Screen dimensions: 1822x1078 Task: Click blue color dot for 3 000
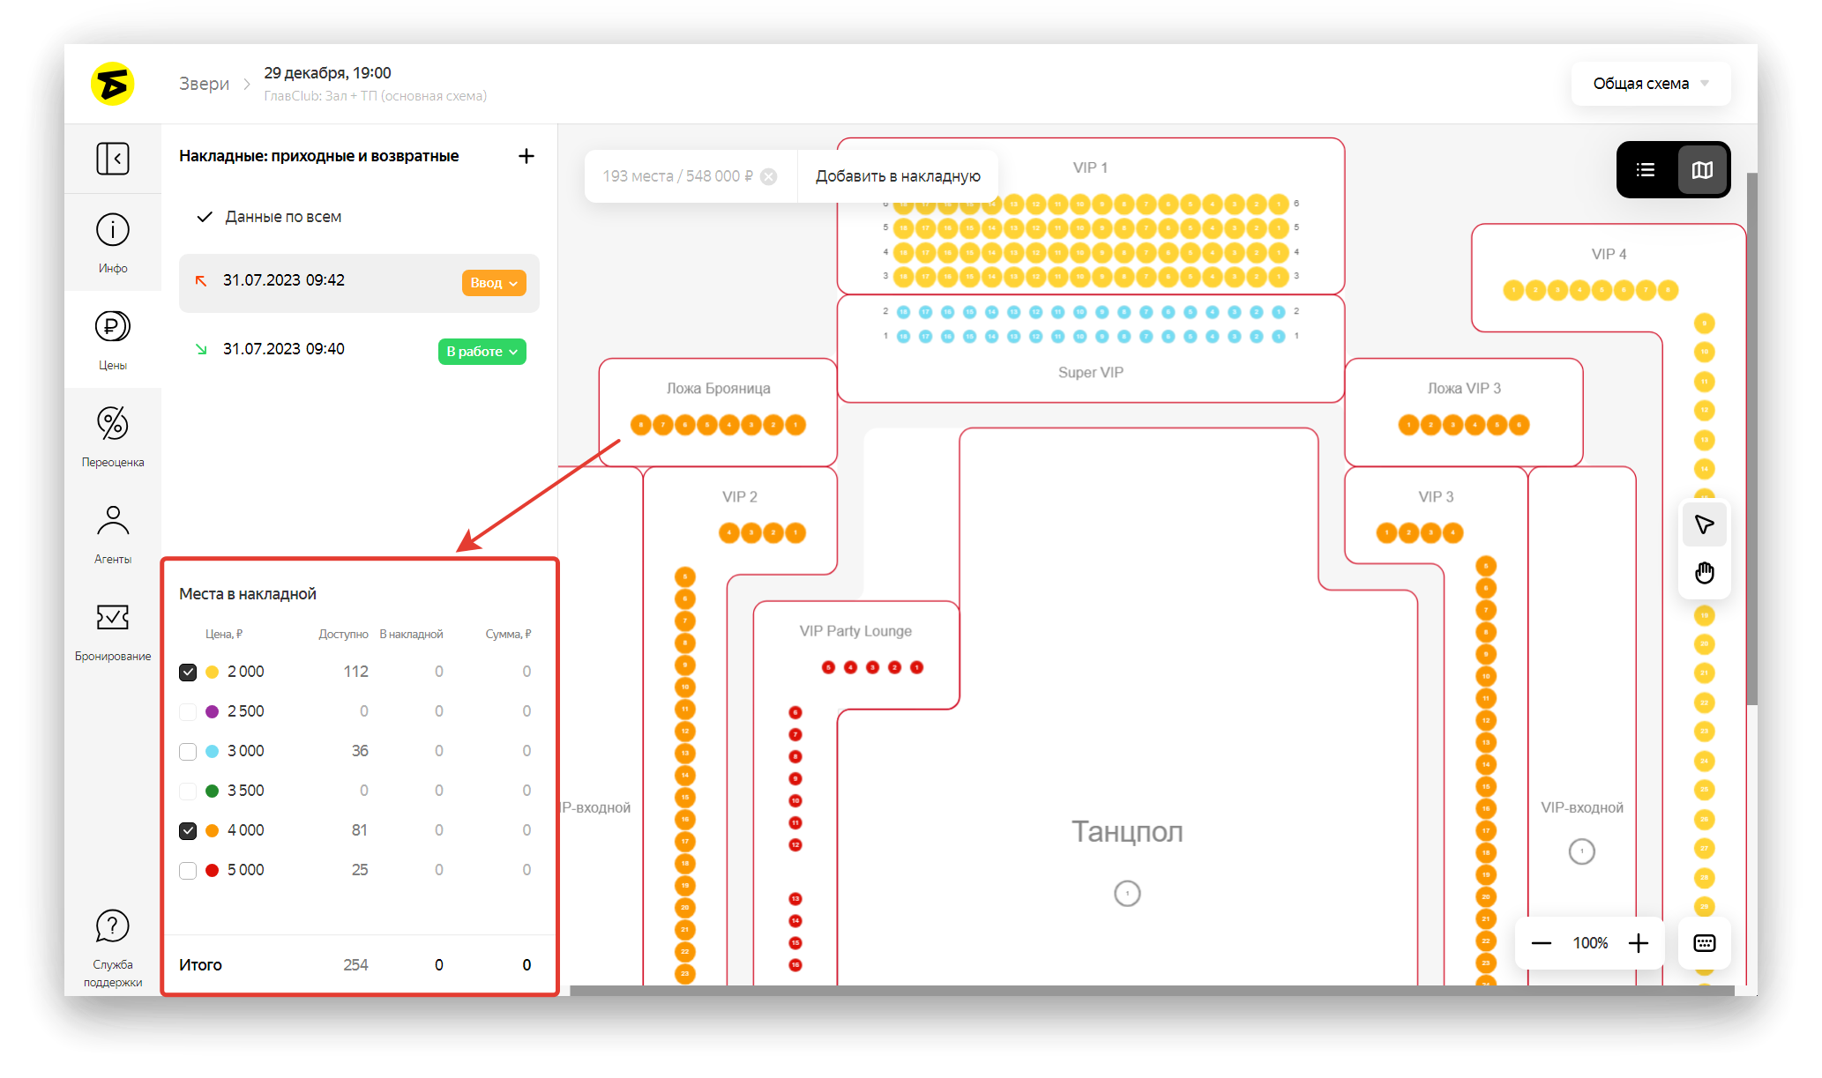(x=213, y=752)
